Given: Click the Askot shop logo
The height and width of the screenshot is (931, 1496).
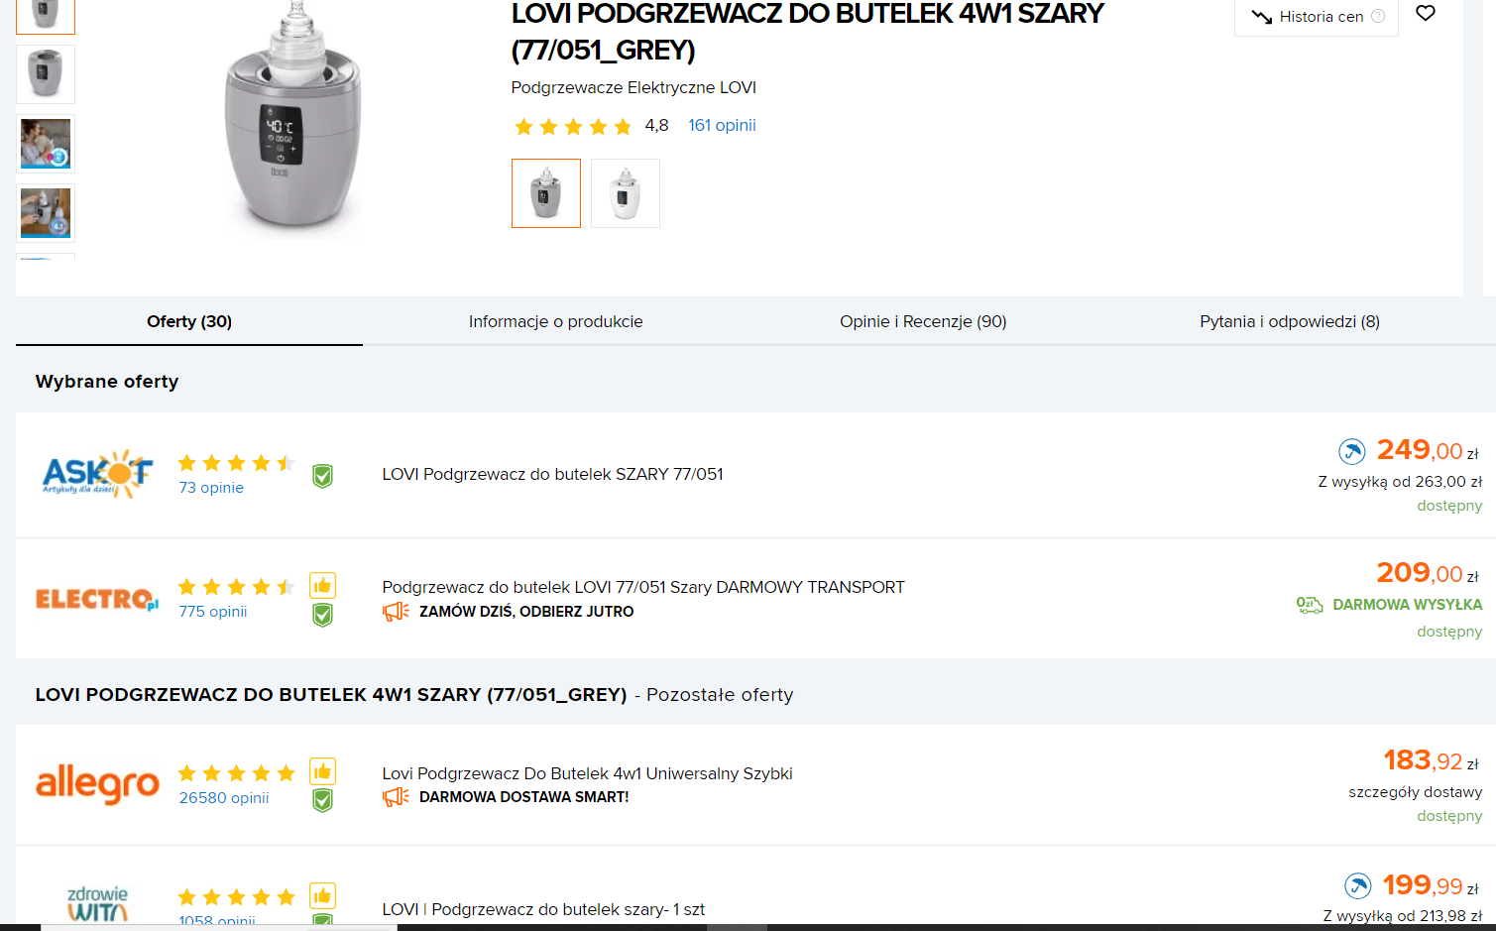Looking at the screenshot, I should pos(97,475).
